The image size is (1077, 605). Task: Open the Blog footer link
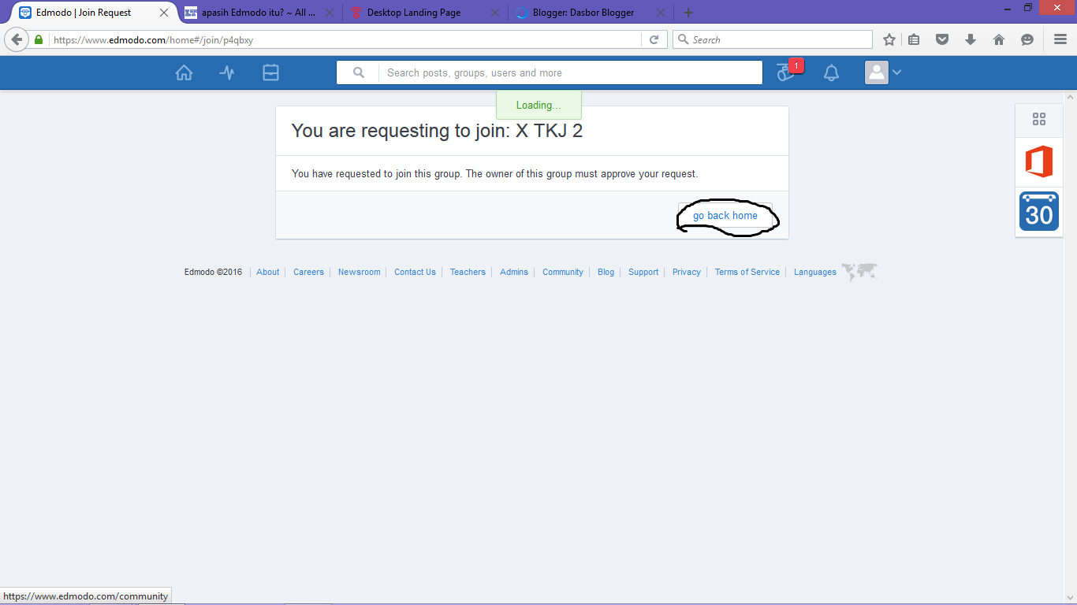tap(606, 272)
